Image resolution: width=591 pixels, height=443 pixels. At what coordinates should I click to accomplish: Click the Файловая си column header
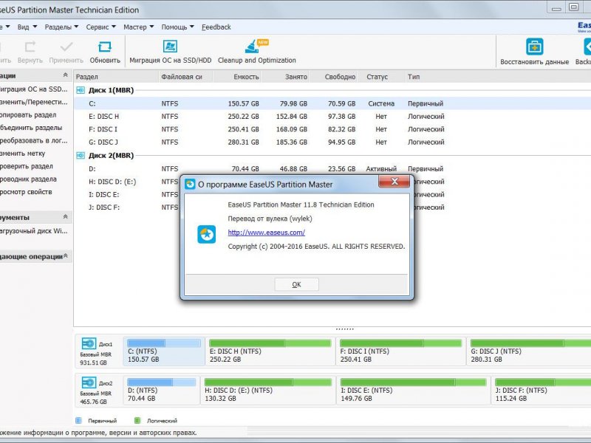coord(186,77)
